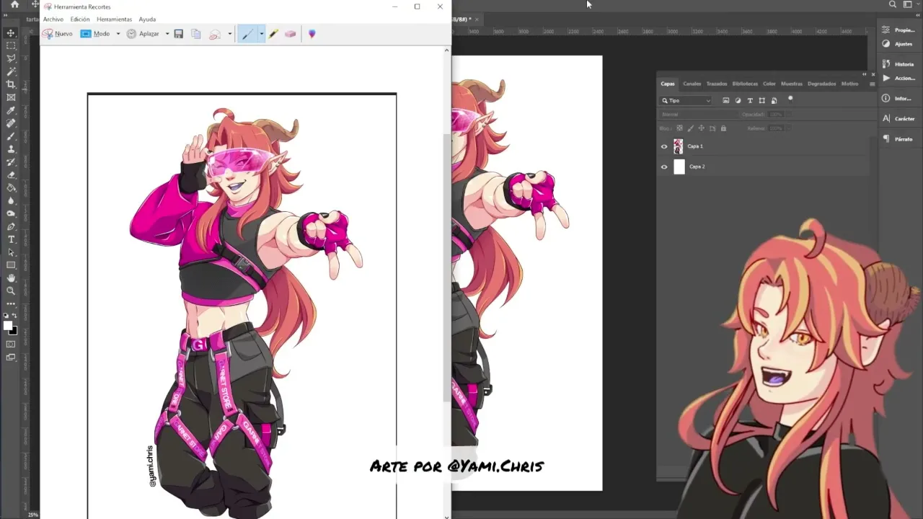Open pen options dropdown arrow
The image size is (923, 519).
click(261, 34)
